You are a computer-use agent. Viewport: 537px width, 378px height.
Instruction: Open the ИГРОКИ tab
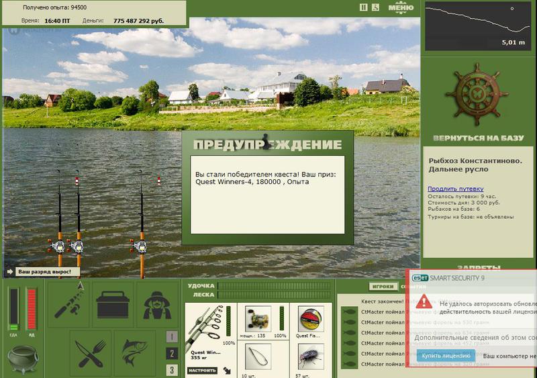[383, 287]
